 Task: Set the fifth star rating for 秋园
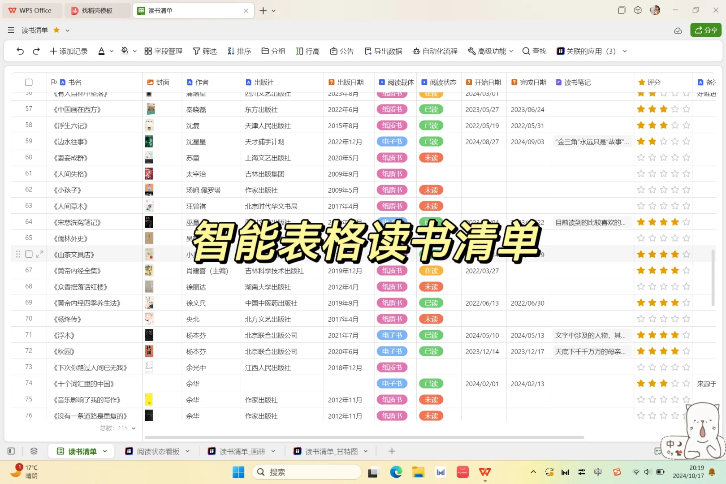click(686, 351)
